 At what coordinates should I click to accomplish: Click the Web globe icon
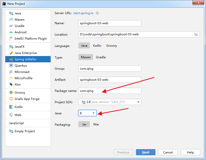pos(11,115)
